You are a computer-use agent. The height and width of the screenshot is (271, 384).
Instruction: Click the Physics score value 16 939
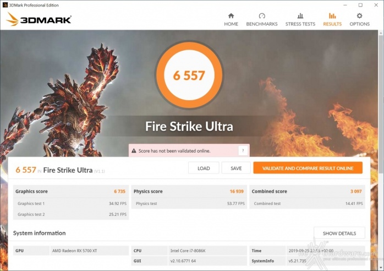tap(237, 191)
